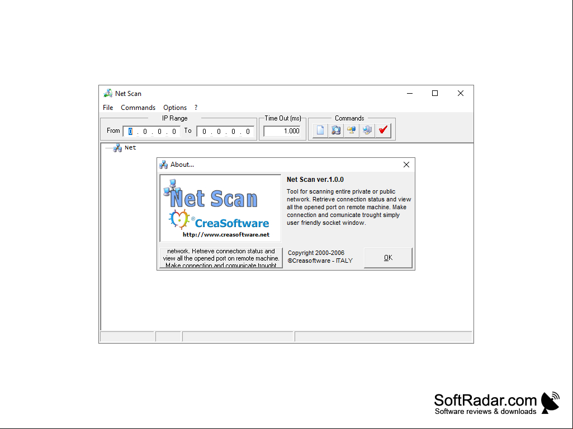
Task: Focus fourth octet of the To IP
Action: click(248, 131)
